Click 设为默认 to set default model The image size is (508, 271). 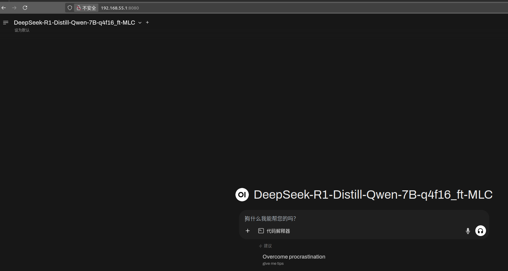(x=22, y=30)
